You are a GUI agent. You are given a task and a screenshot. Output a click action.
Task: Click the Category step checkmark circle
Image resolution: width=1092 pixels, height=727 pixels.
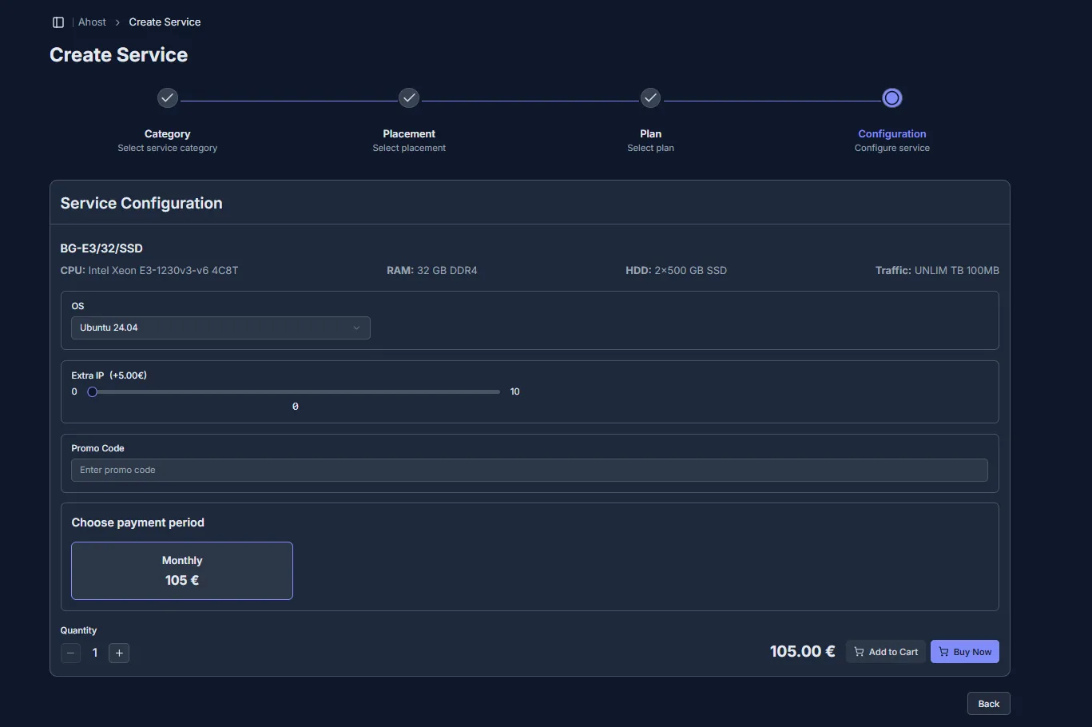167,97
